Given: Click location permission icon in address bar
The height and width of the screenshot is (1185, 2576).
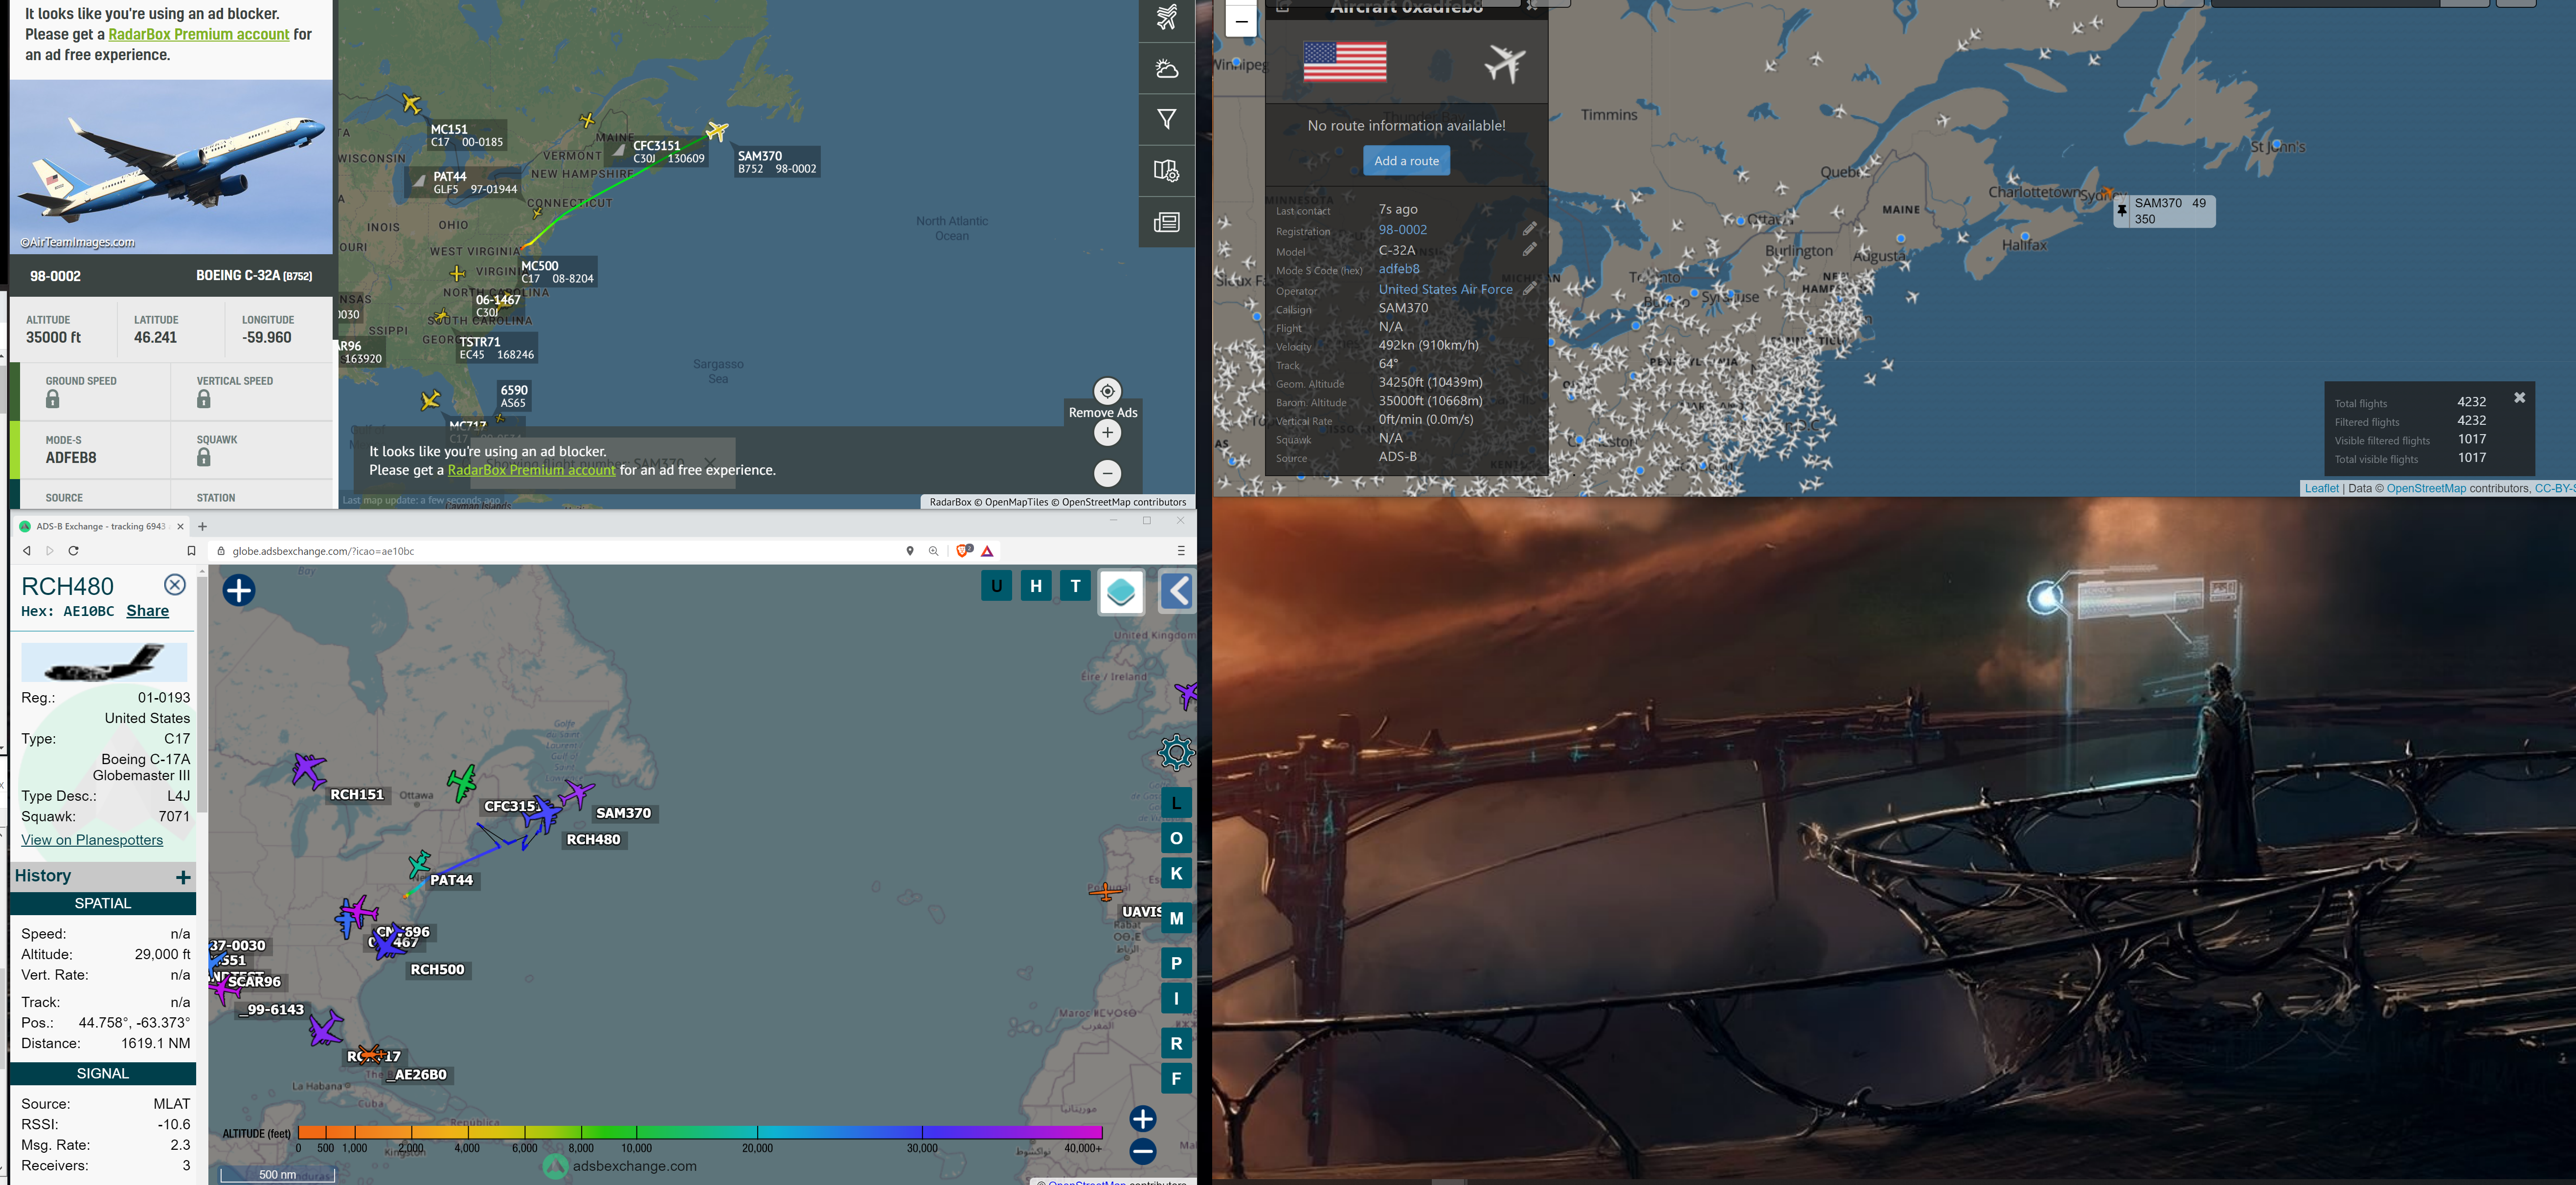Looking at the screenshot, I should [910, 550].
